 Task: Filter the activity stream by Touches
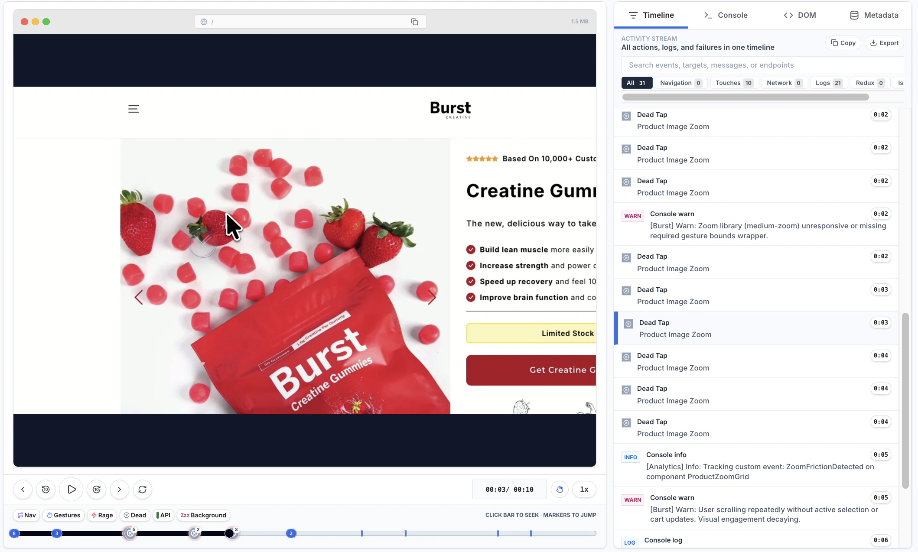tap(734, 83)
